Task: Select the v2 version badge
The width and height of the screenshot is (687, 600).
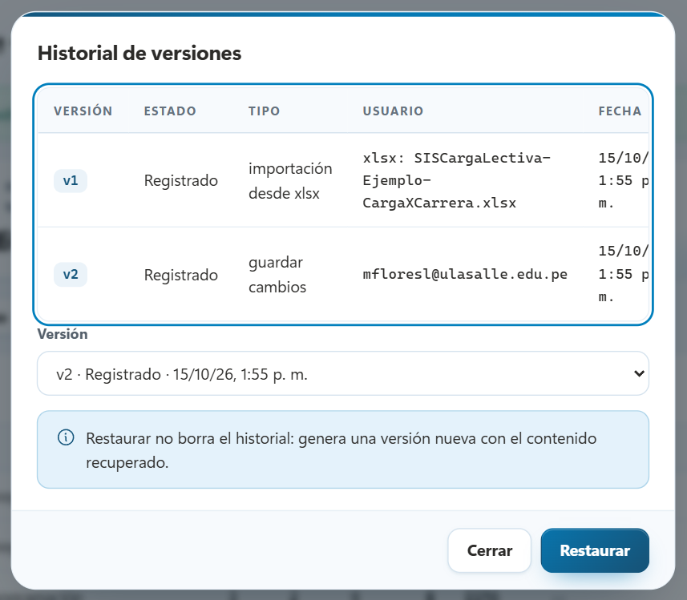Action: (x=71, y=274)
